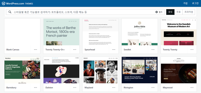Open the Dalston theme thumbnail

click(x=61, y=70)
